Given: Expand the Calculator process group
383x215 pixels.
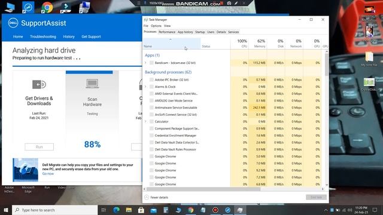Looking at the screenshot, I should pos(145,121).
